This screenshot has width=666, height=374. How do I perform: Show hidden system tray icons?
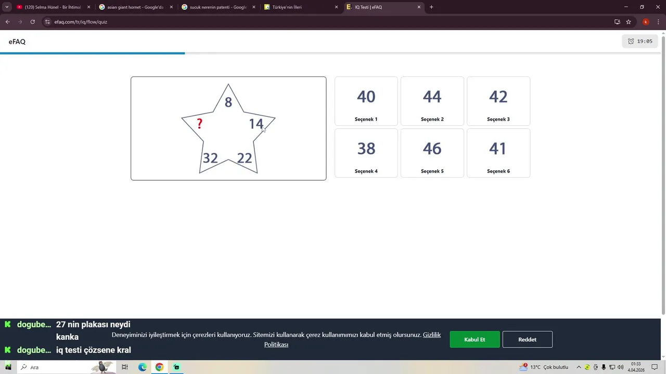click(x=579, y=367)
